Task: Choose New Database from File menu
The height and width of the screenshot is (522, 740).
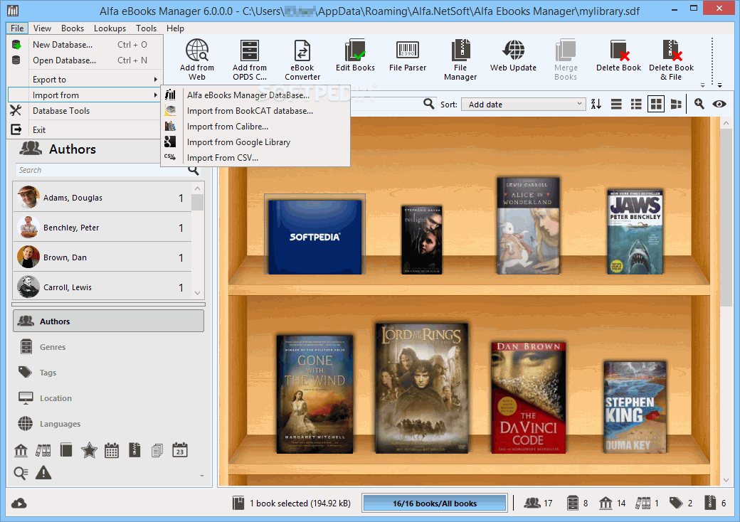Action: point(85,45)
